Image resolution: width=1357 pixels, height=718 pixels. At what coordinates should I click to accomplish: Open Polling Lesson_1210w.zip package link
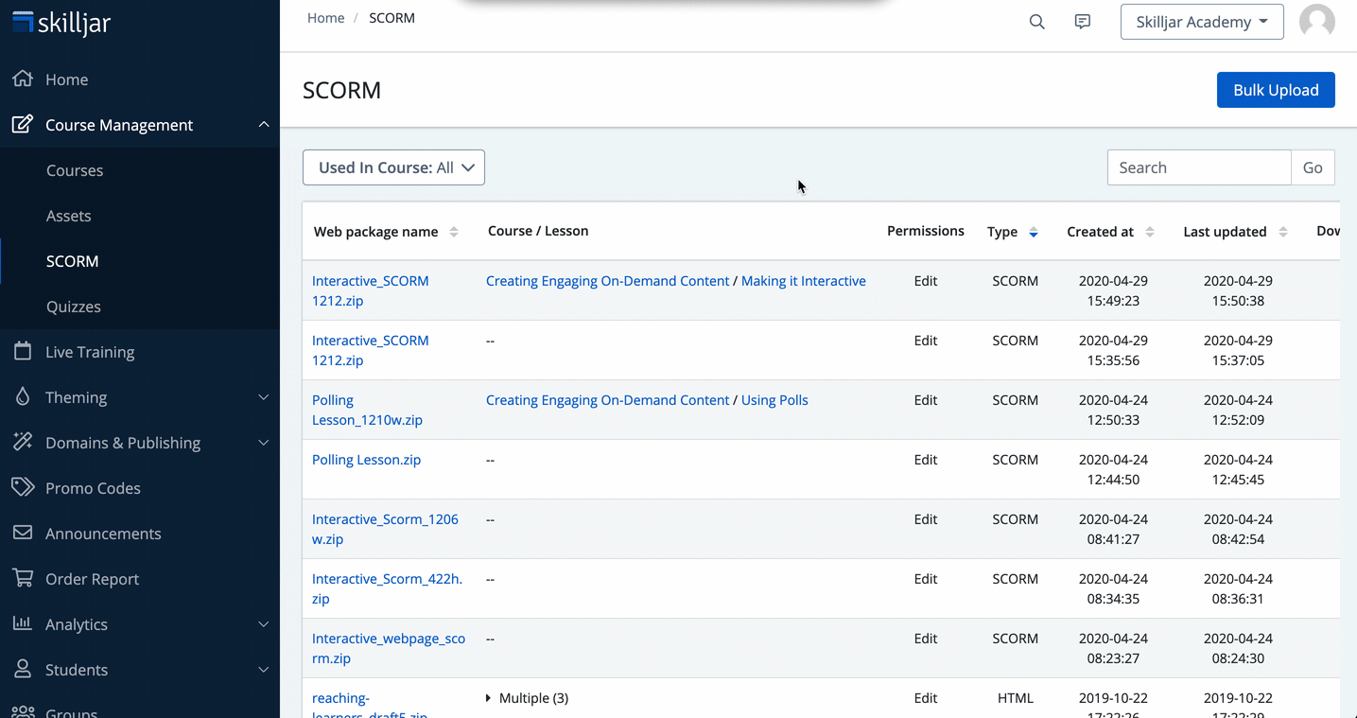click(367, 410)
